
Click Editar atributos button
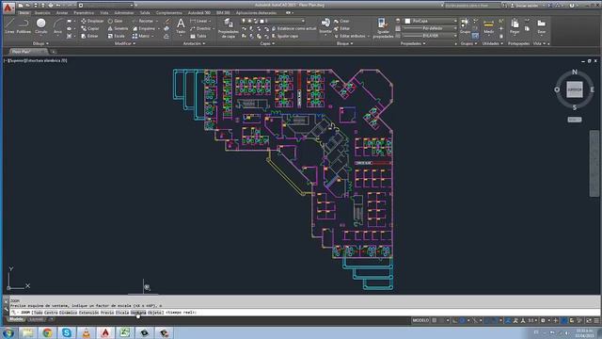(x=349, y=36)
